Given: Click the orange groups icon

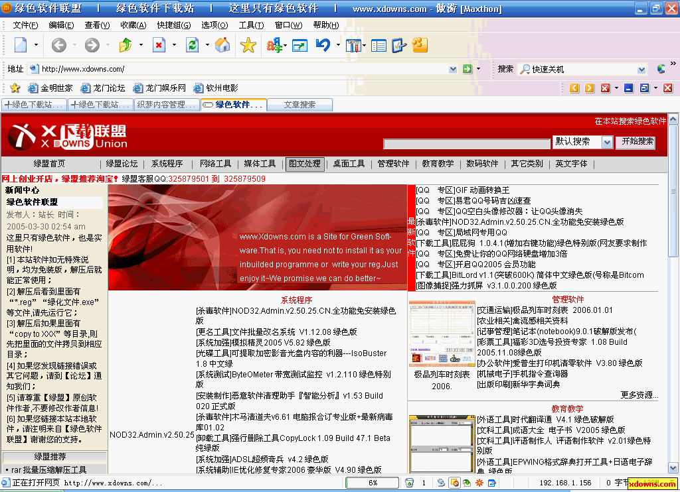Looking at the screenshot, I should click(x=420, y=44).
